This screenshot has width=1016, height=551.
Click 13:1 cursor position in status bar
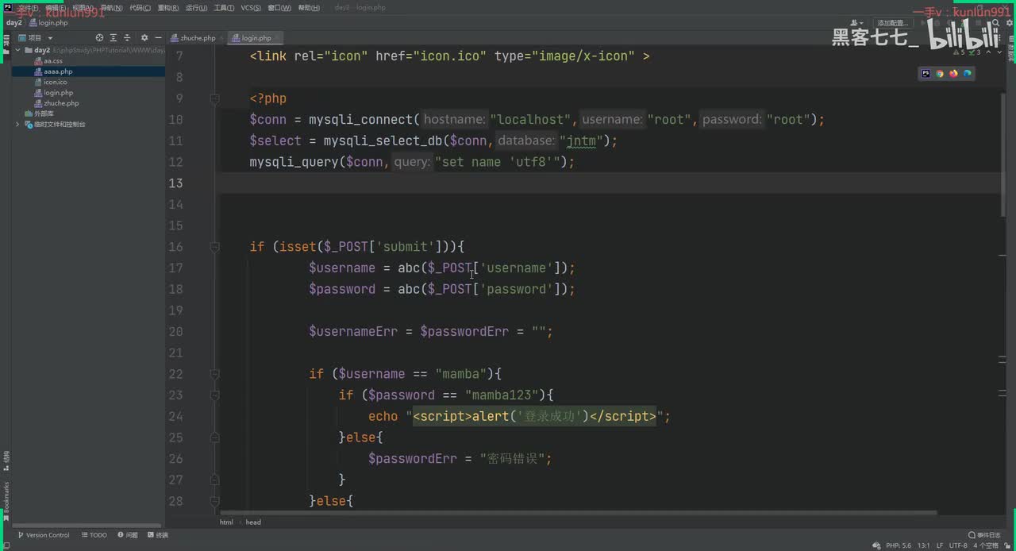[x=924, y=545]
